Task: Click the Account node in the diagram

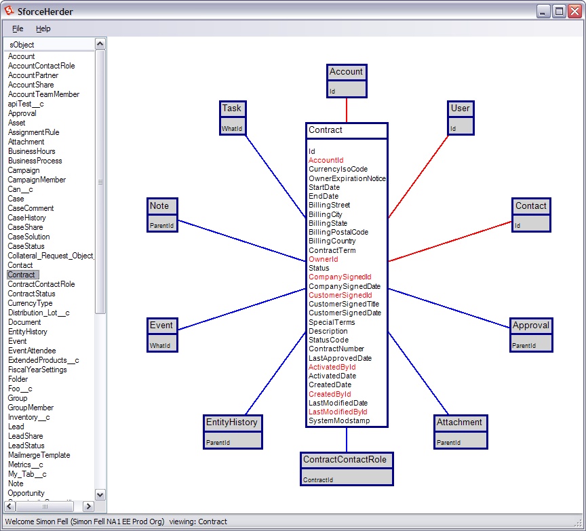Action: coord(347,81)
